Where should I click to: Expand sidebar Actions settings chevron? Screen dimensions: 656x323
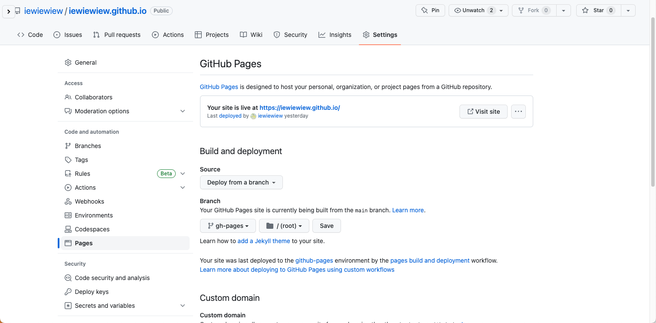click(x=183, y=188)
